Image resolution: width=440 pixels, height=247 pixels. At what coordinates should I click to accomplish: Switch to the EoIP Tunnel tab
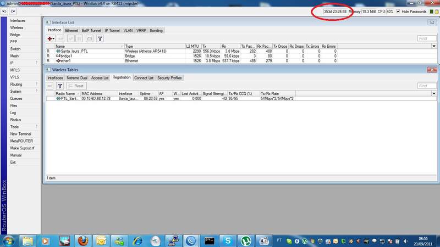91,31
